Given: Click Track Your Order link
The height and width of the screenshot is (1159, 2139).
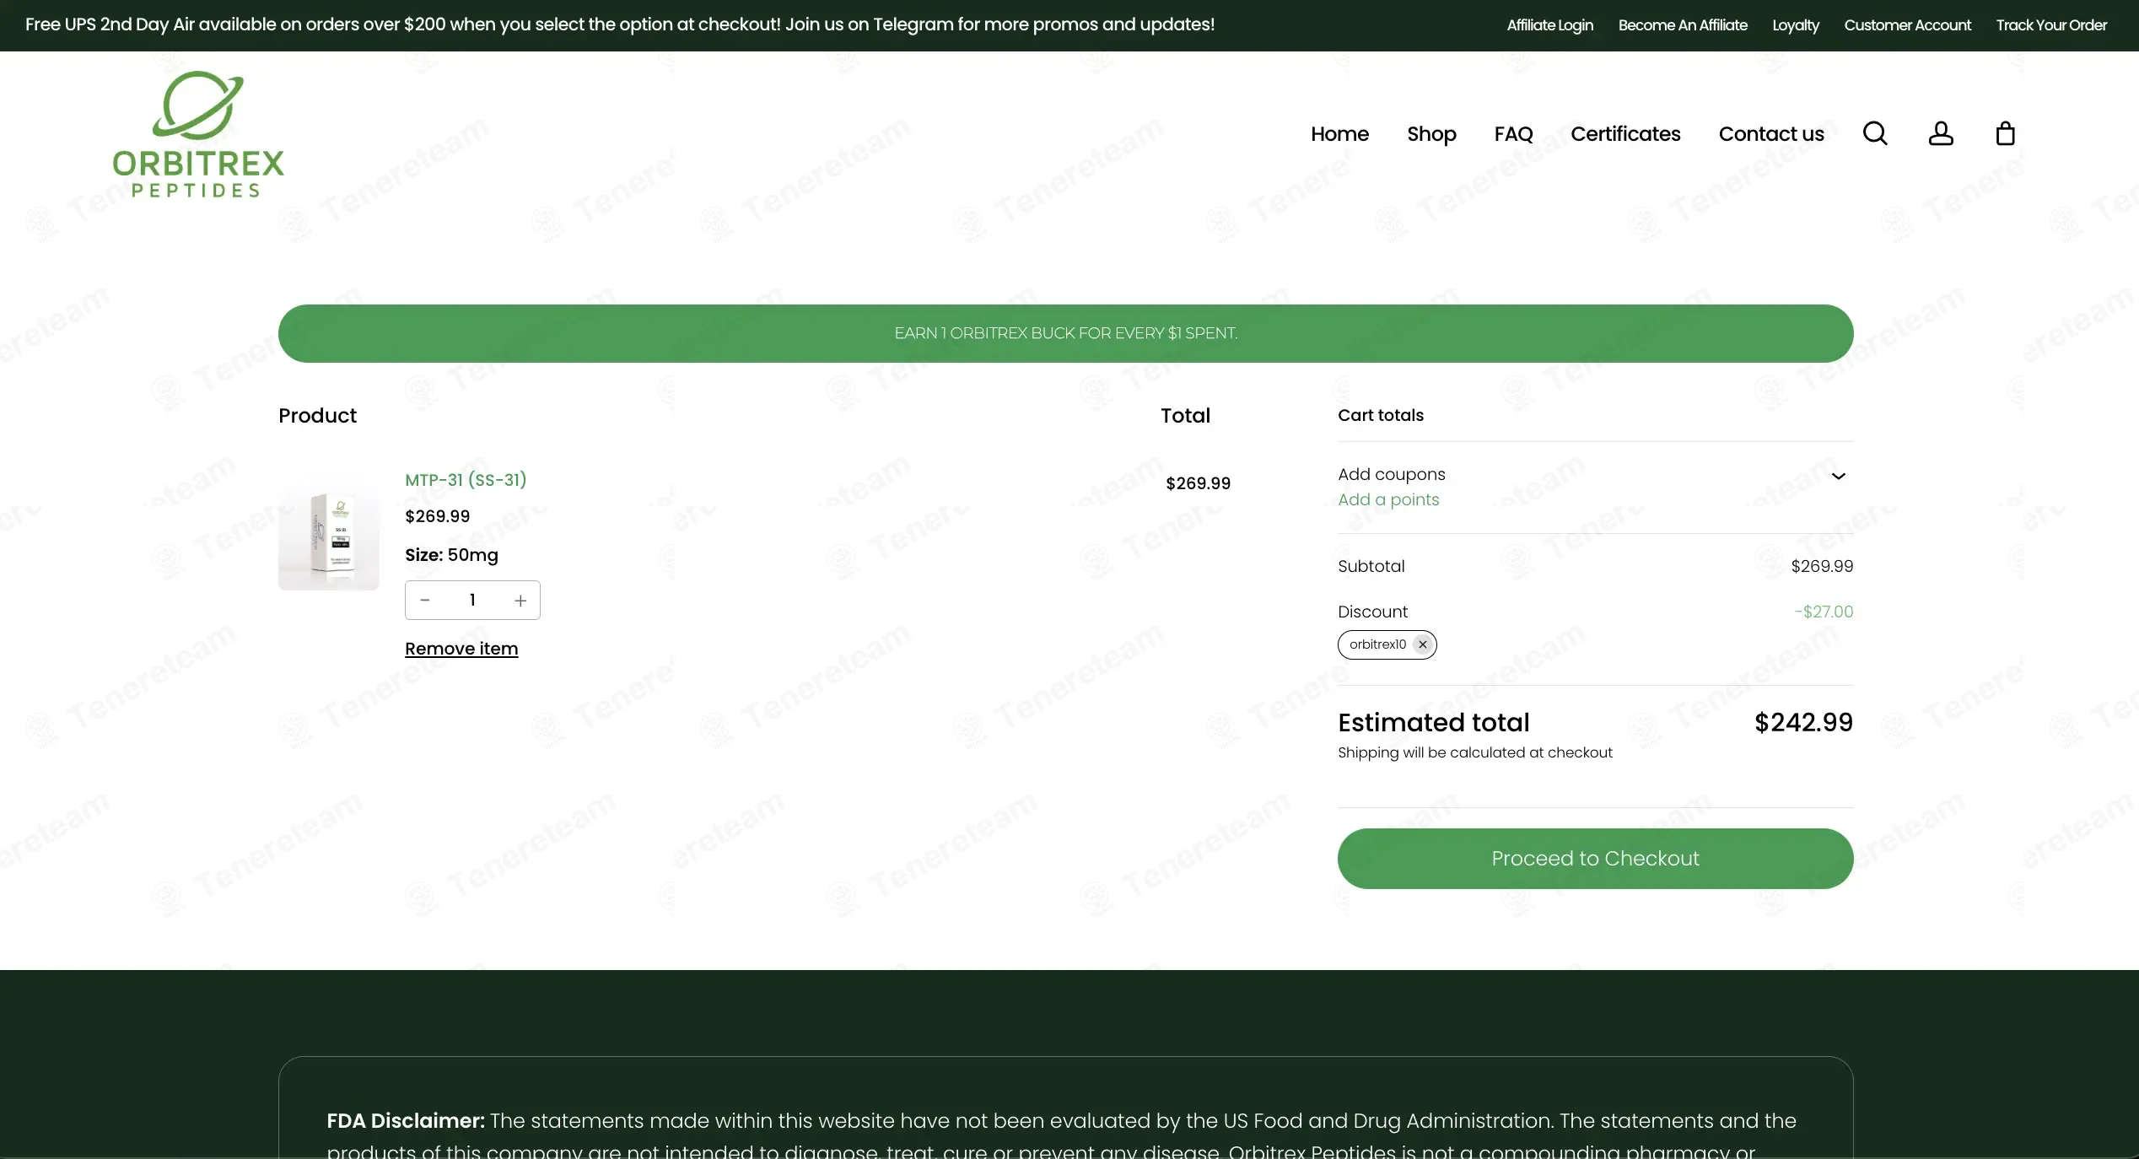Looking at the screenshot, I should pyautogui.click(x=2051, y=25).
